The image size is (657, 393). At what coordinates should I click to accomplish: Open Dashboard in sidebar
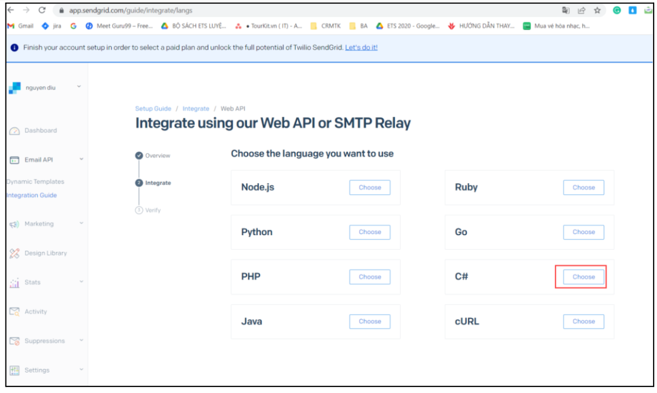pos(40,131)
